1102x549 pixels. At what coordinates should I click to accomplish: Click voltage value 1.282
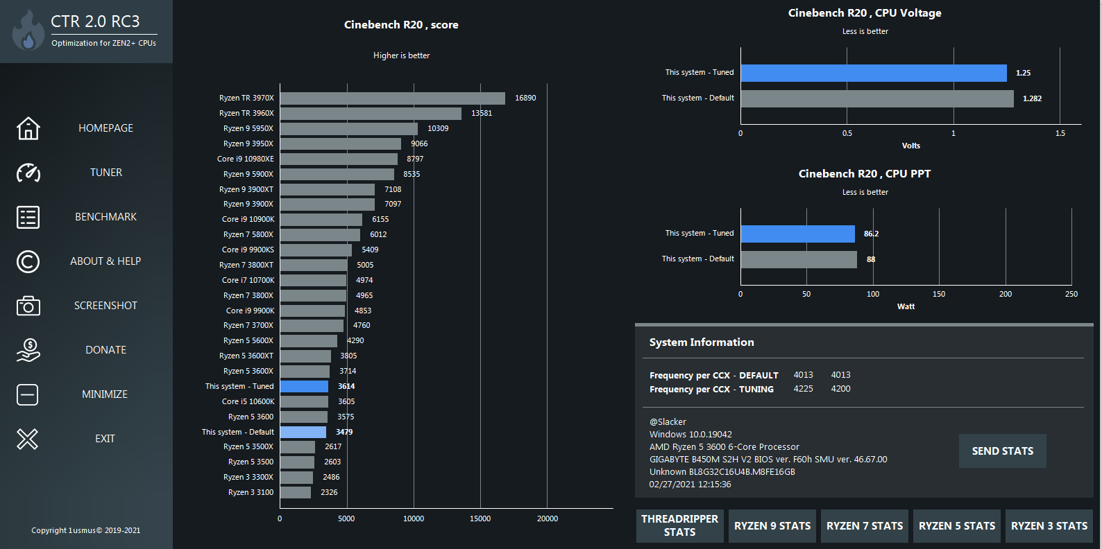click(x=1032, y=98)
